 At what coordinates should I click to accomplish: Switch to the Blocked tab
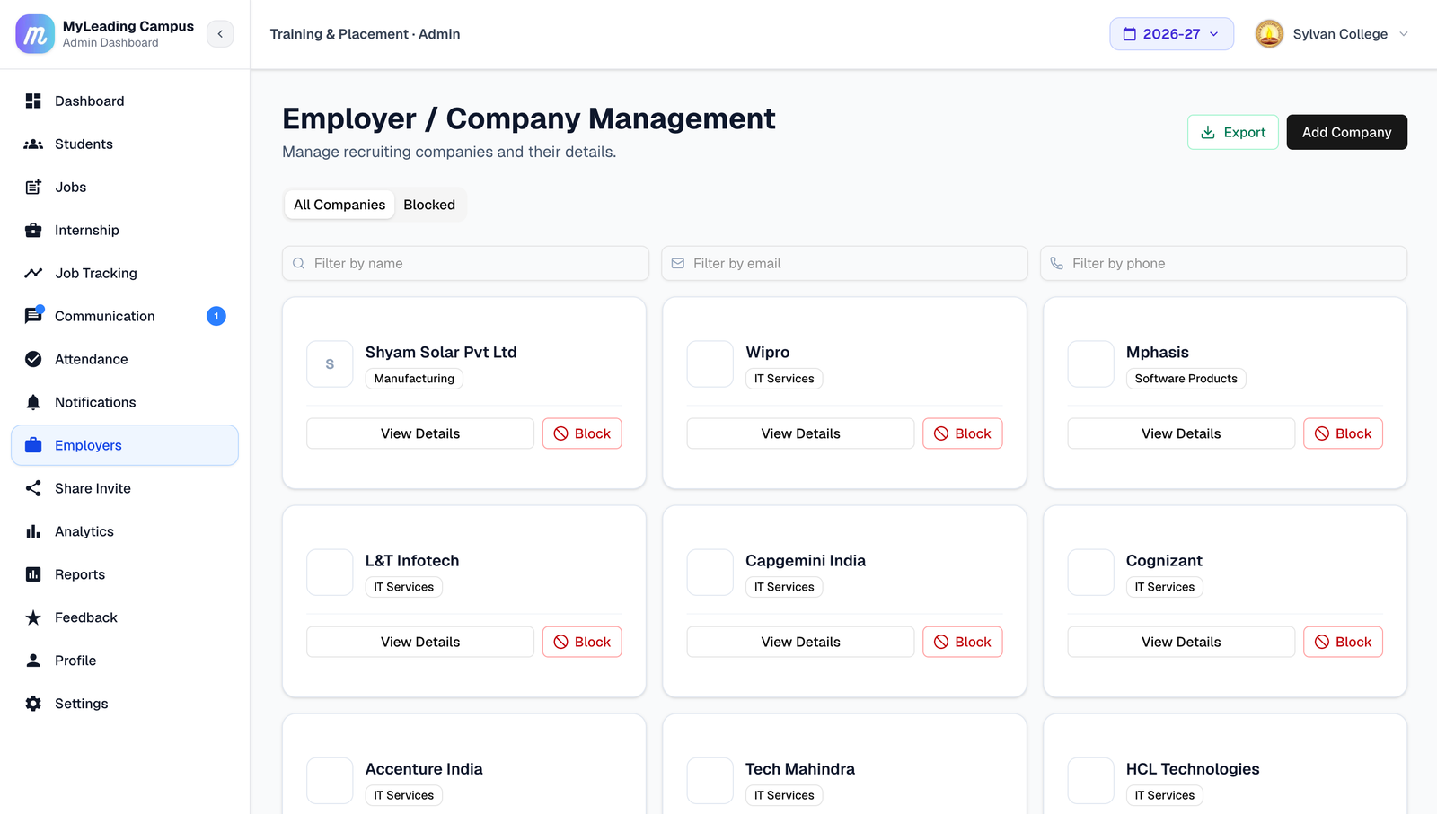coord(429,205)
